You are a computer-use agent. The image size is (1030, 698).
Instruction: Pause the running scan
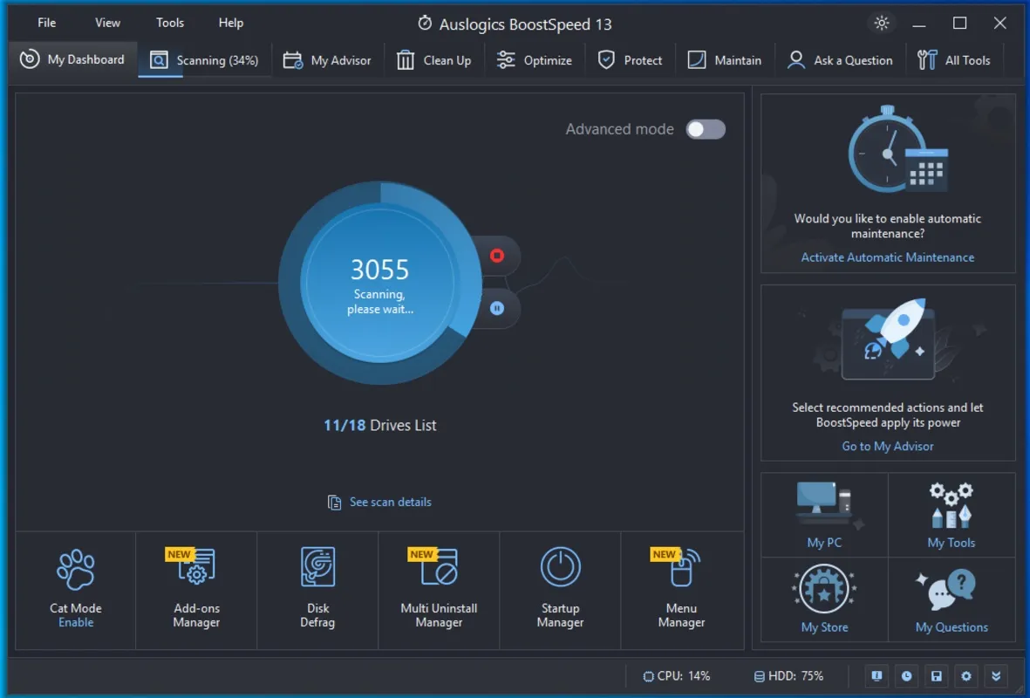click(497, 308)
